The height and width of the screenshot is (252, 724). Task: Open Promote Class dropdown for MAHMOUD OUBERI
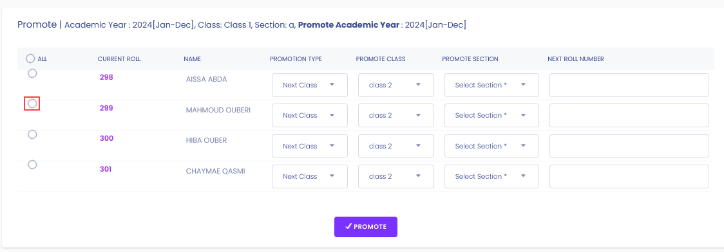coord(395,116)
